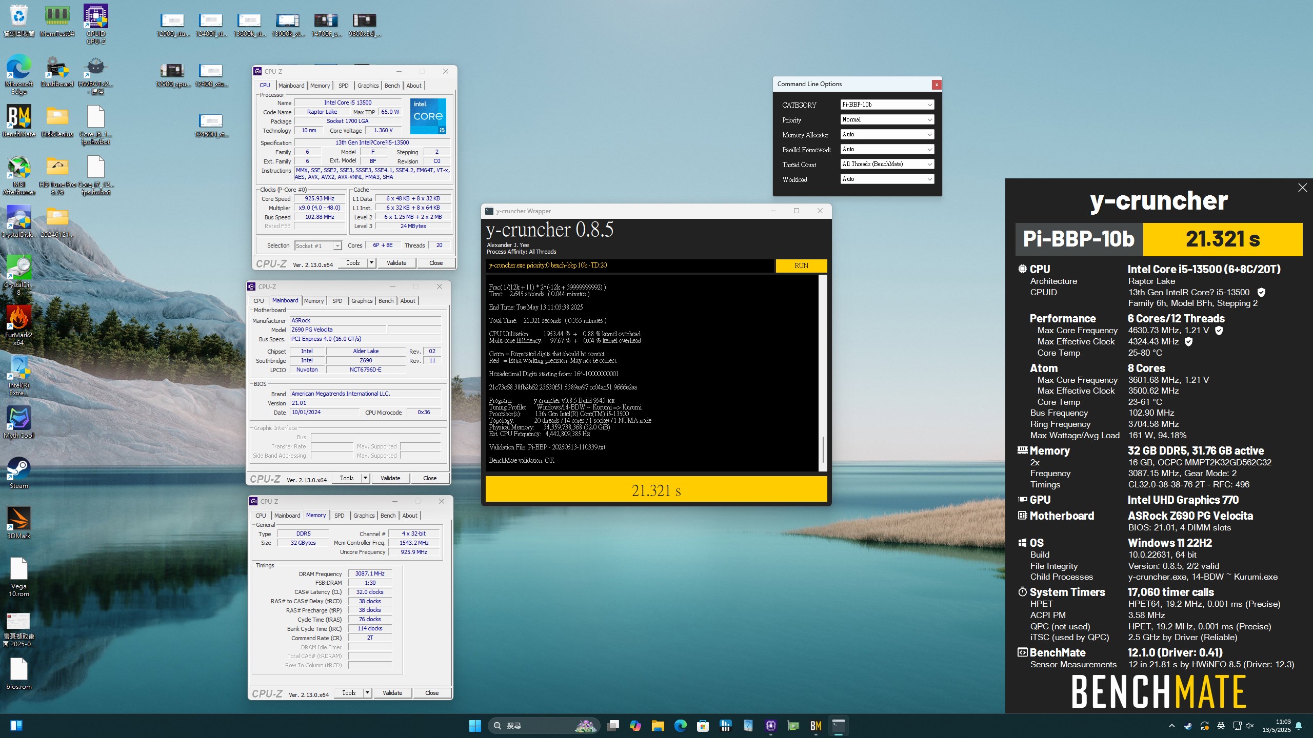Click the Windows Start button in taskbar
This screenshot has width=1313, height=738.
click(475, 726)
